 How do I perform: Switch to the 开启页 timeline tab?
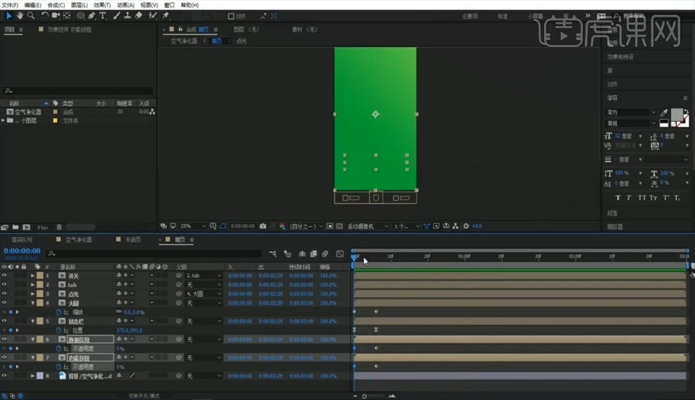point(133,239)
